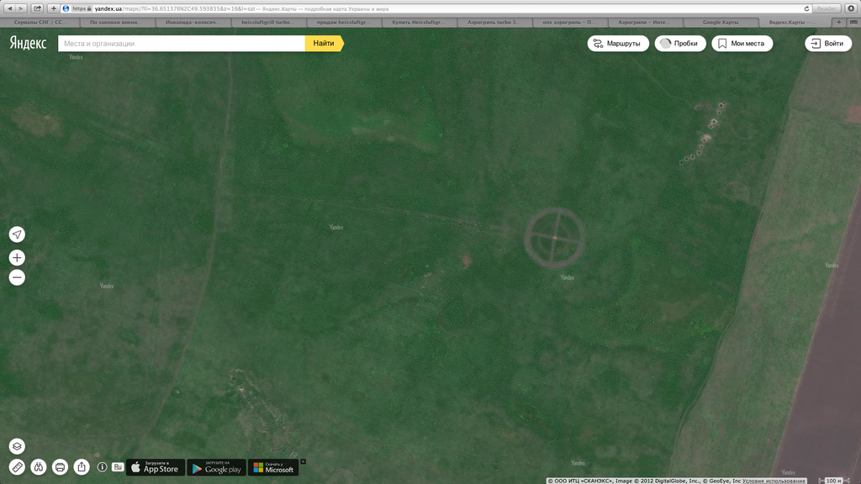Image resolution: width=861 pixels, height=484 pixels.
Task: Click the Reader button
Action: [827, 8]
